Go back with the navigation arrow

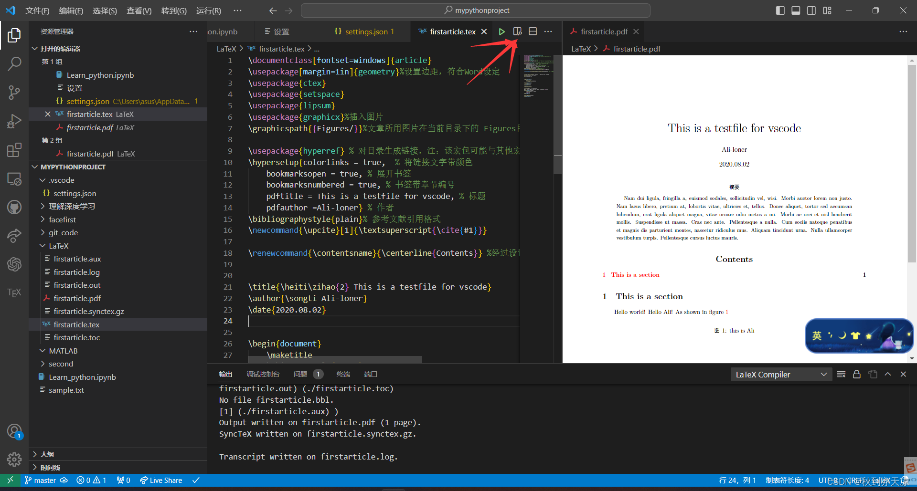click(x=273, y=10)
